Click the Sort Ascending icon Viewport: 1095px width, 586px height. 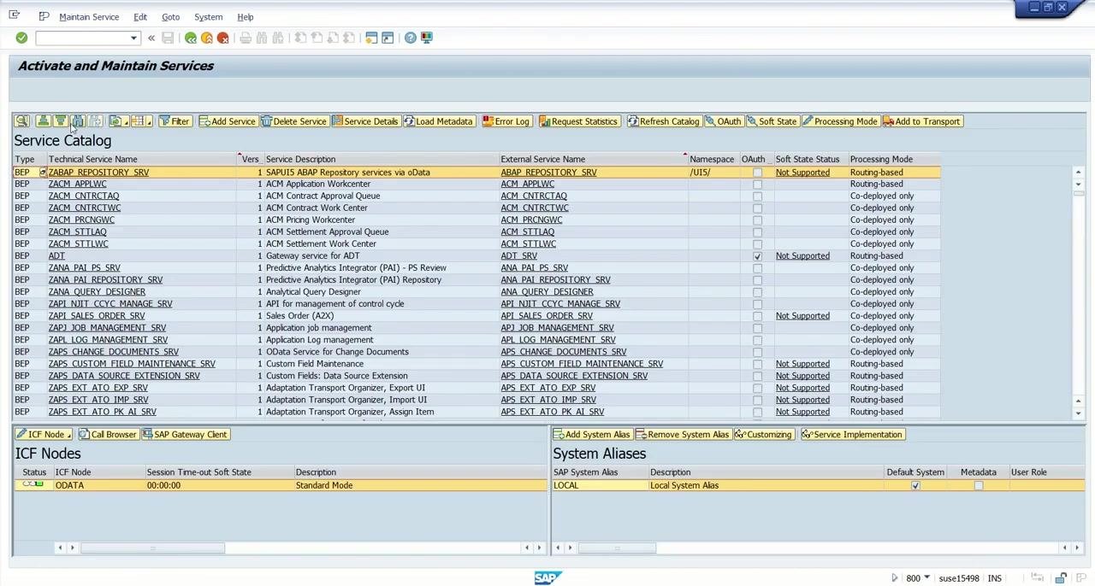43,121
